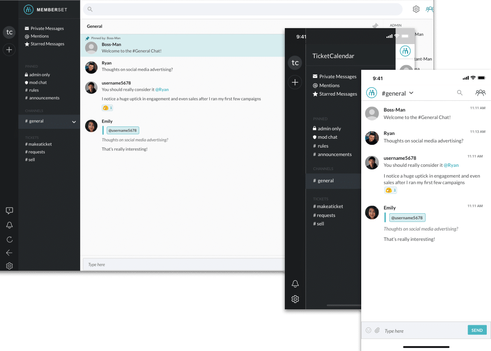Viewport: 491px width, 351px height.
Task: Open Private Messages in desktop sidebar
Action: (47, 29)
